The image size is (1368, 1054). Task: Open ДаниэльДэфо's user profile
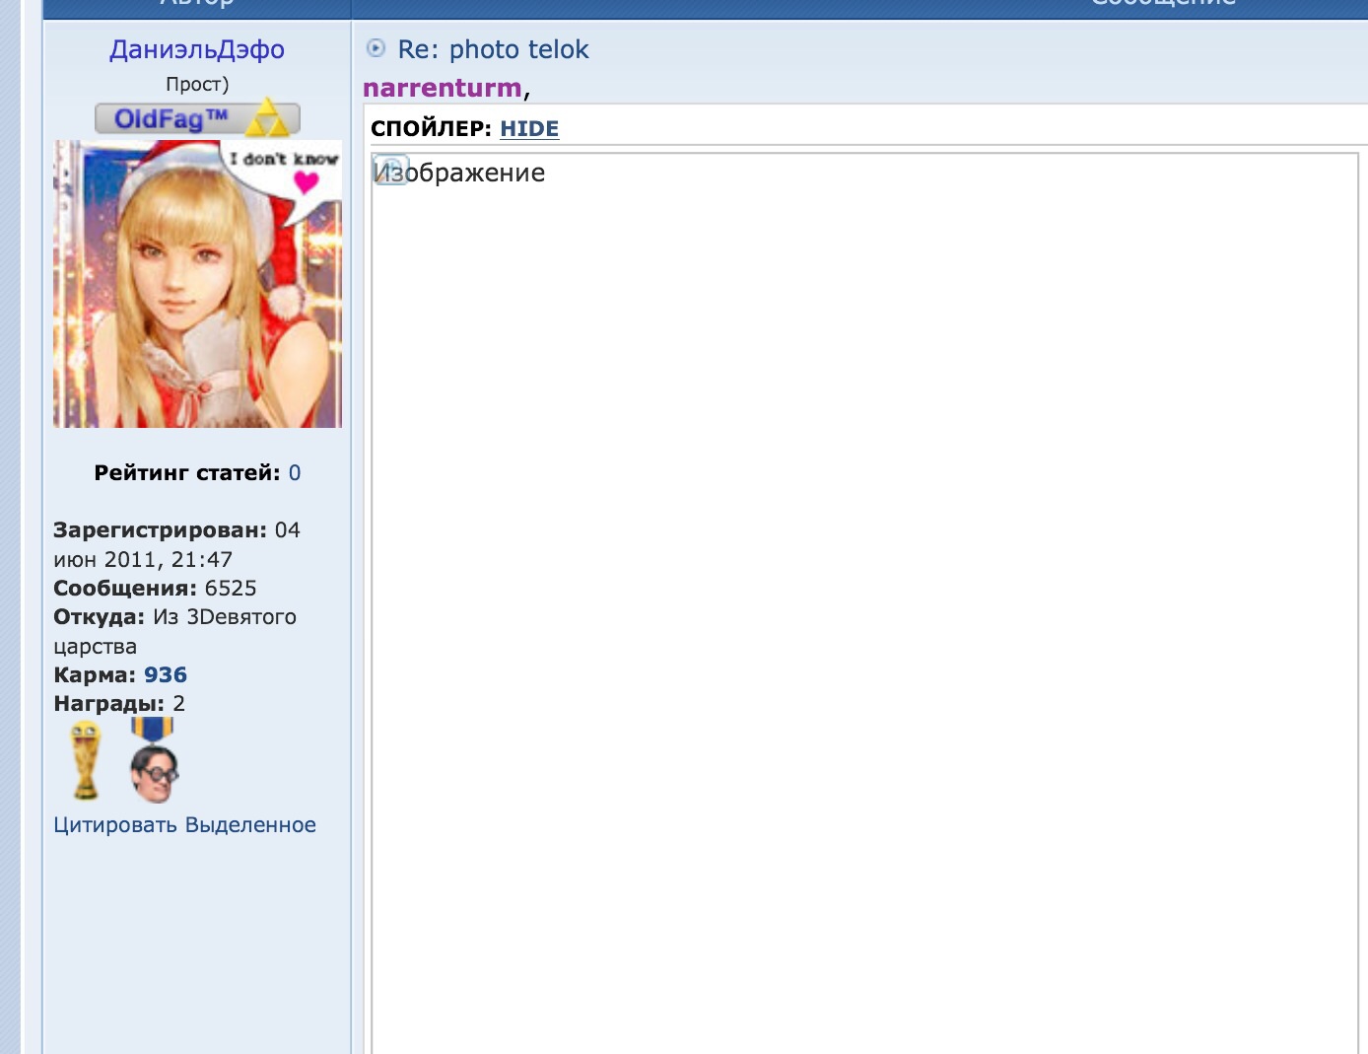click(197, 49)
